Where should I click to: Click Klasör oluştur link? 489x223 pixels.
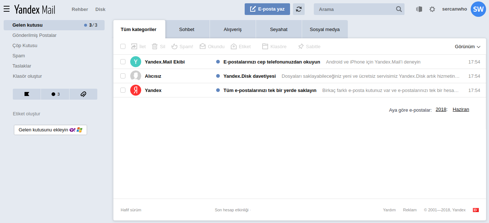click(27, 76)
